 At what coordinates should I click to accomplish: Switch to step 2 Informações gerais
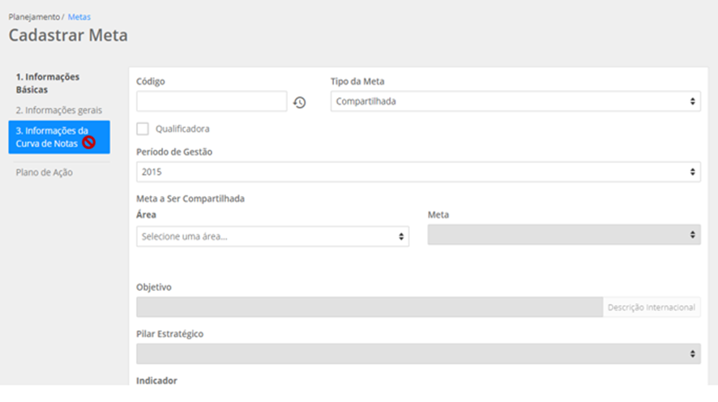click(x=59, y=110)
